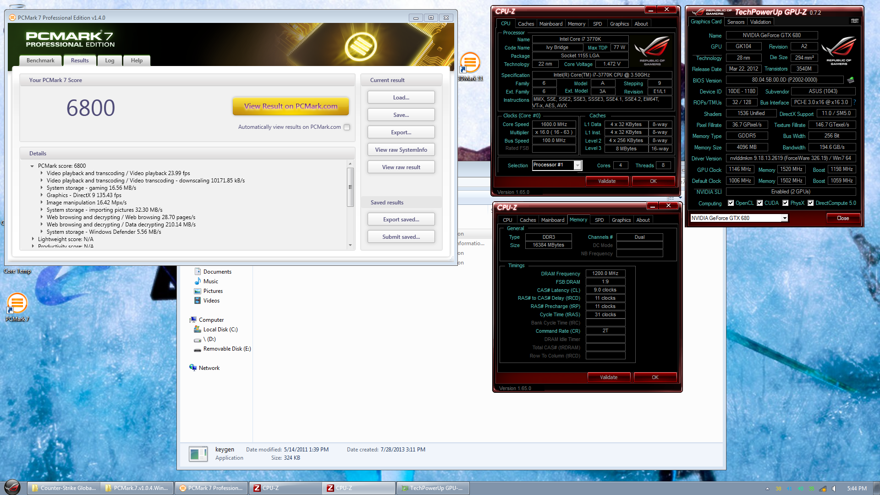Open Processor #1 selection dropdown in CPU-Z
880x495 pixels.
click(x=577, y=165)
